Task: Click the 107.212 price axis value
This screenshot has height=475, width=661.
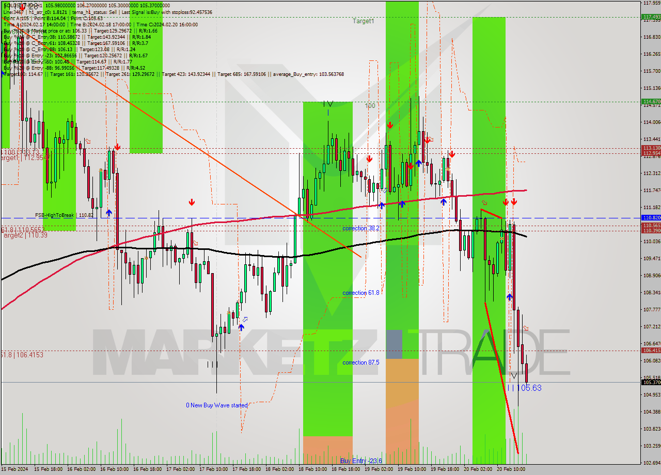Action: coord(652,327)
